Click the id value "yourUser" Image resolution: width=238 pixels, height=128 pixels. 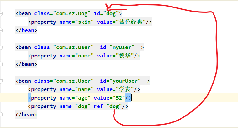coord(125,81)
